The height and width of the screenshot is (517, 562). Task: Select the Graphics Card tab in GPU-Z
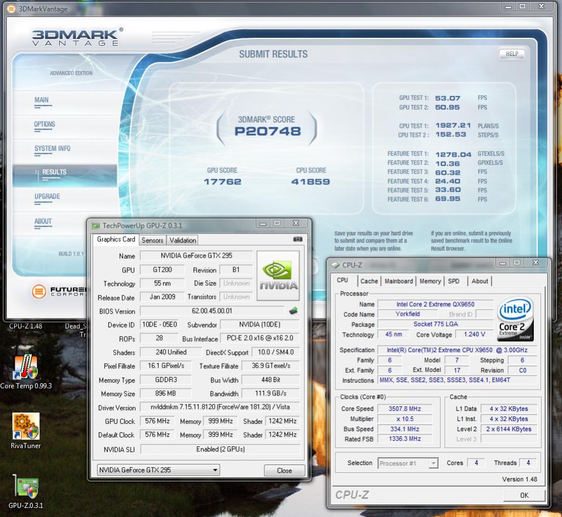pyautogui.click(x=116, y=240)
